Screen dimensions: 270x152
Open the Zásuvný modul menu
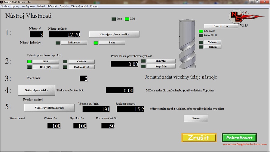point(79,6)
